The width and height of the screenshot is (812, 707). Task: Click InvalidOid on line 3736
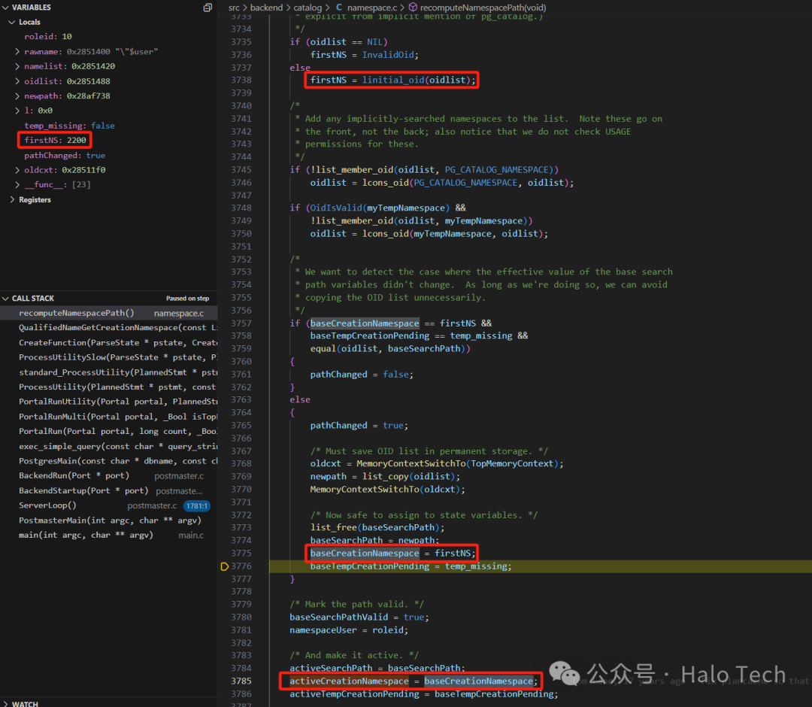[388, 55]
